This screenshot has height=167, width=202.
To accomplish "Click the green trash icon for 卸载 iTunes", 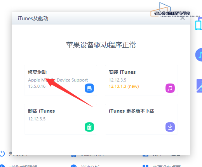I will pos(89,127).
